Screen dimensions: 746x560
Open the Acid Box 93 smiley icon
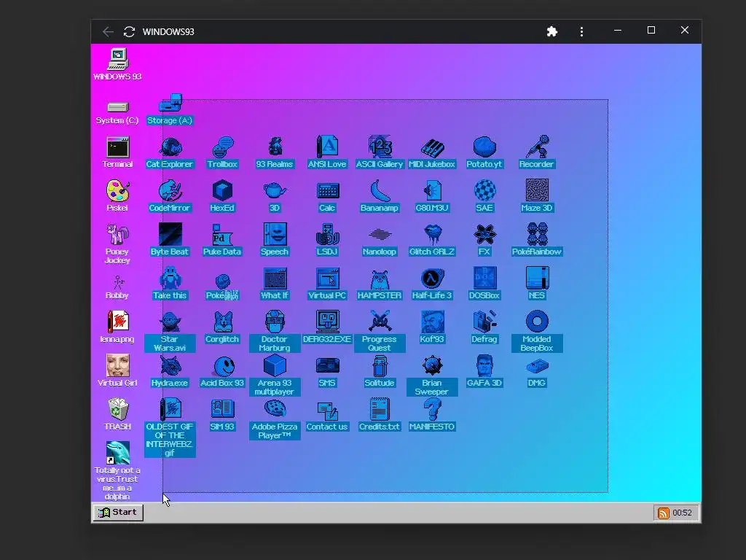222,366
